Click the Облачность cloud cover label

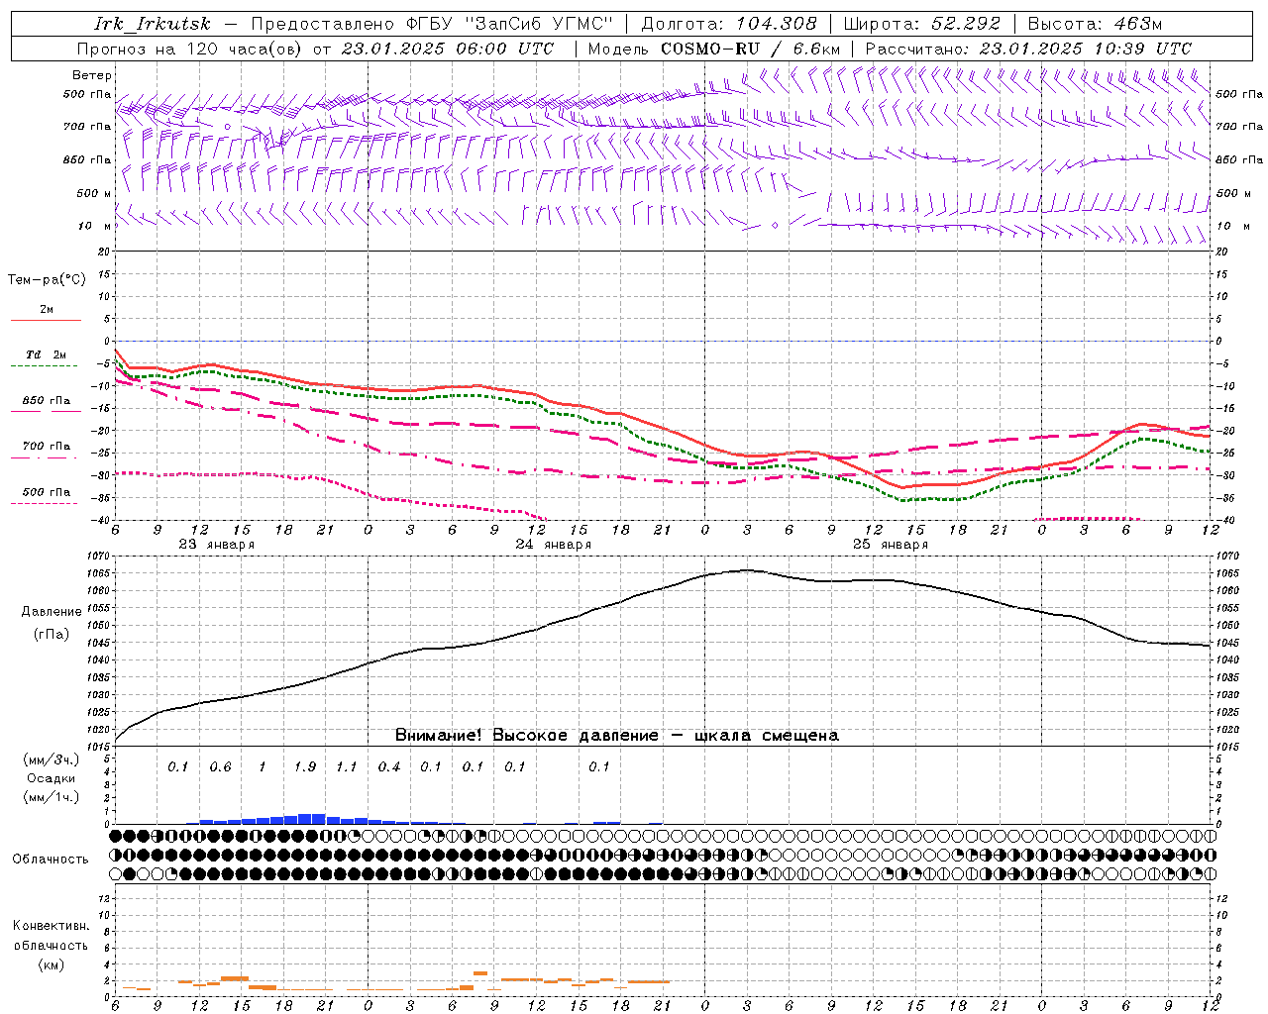51,859
